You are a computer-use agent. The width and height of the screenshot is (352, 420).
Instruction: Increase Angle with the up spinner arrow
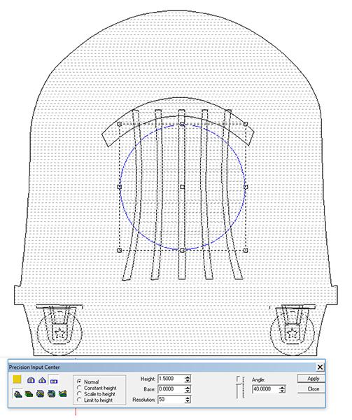[x=282, y=387]
